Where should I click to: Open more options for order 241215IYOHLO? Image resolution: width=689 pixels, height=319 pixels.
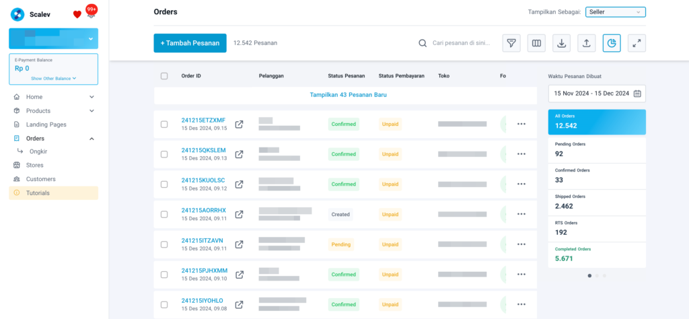(x=521, y=304)
